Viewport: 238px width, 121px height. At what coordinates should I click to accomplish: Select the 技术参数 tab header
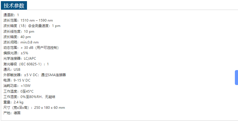pos(14,6)
